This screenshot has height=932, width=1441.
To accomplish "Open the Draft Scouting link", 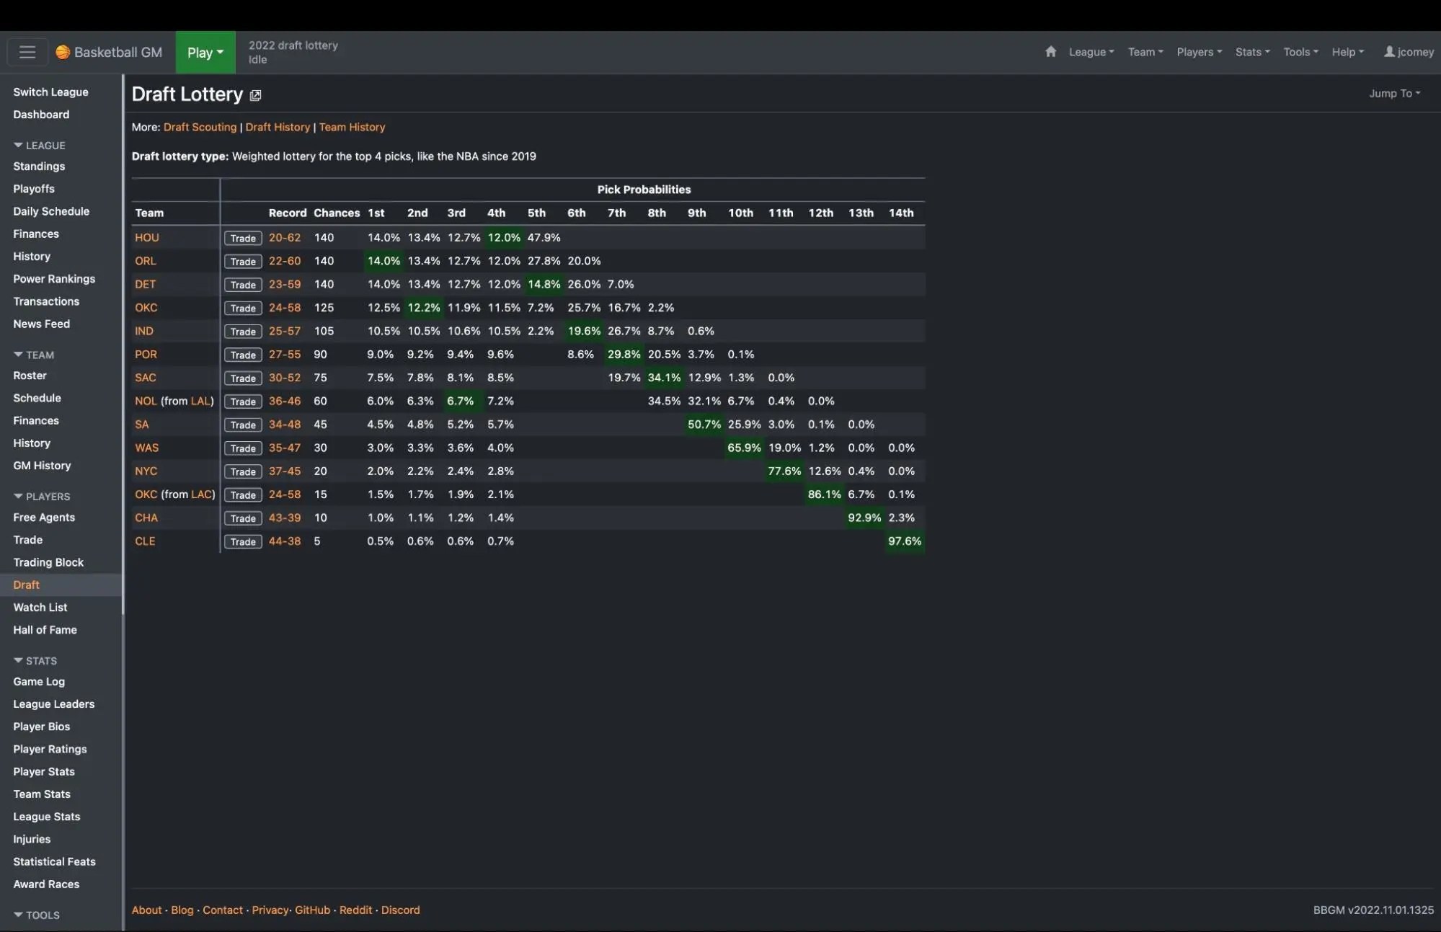I will 200,127.
